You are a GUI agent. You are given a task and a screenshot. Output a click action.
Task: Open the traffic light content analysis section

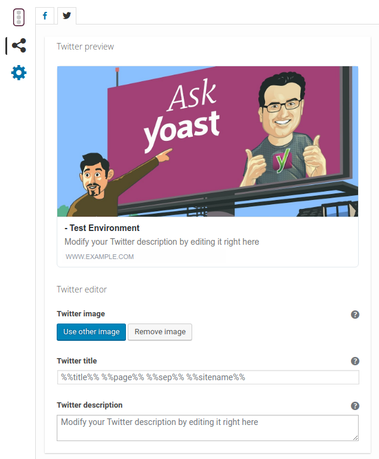[x=19, y=17]
